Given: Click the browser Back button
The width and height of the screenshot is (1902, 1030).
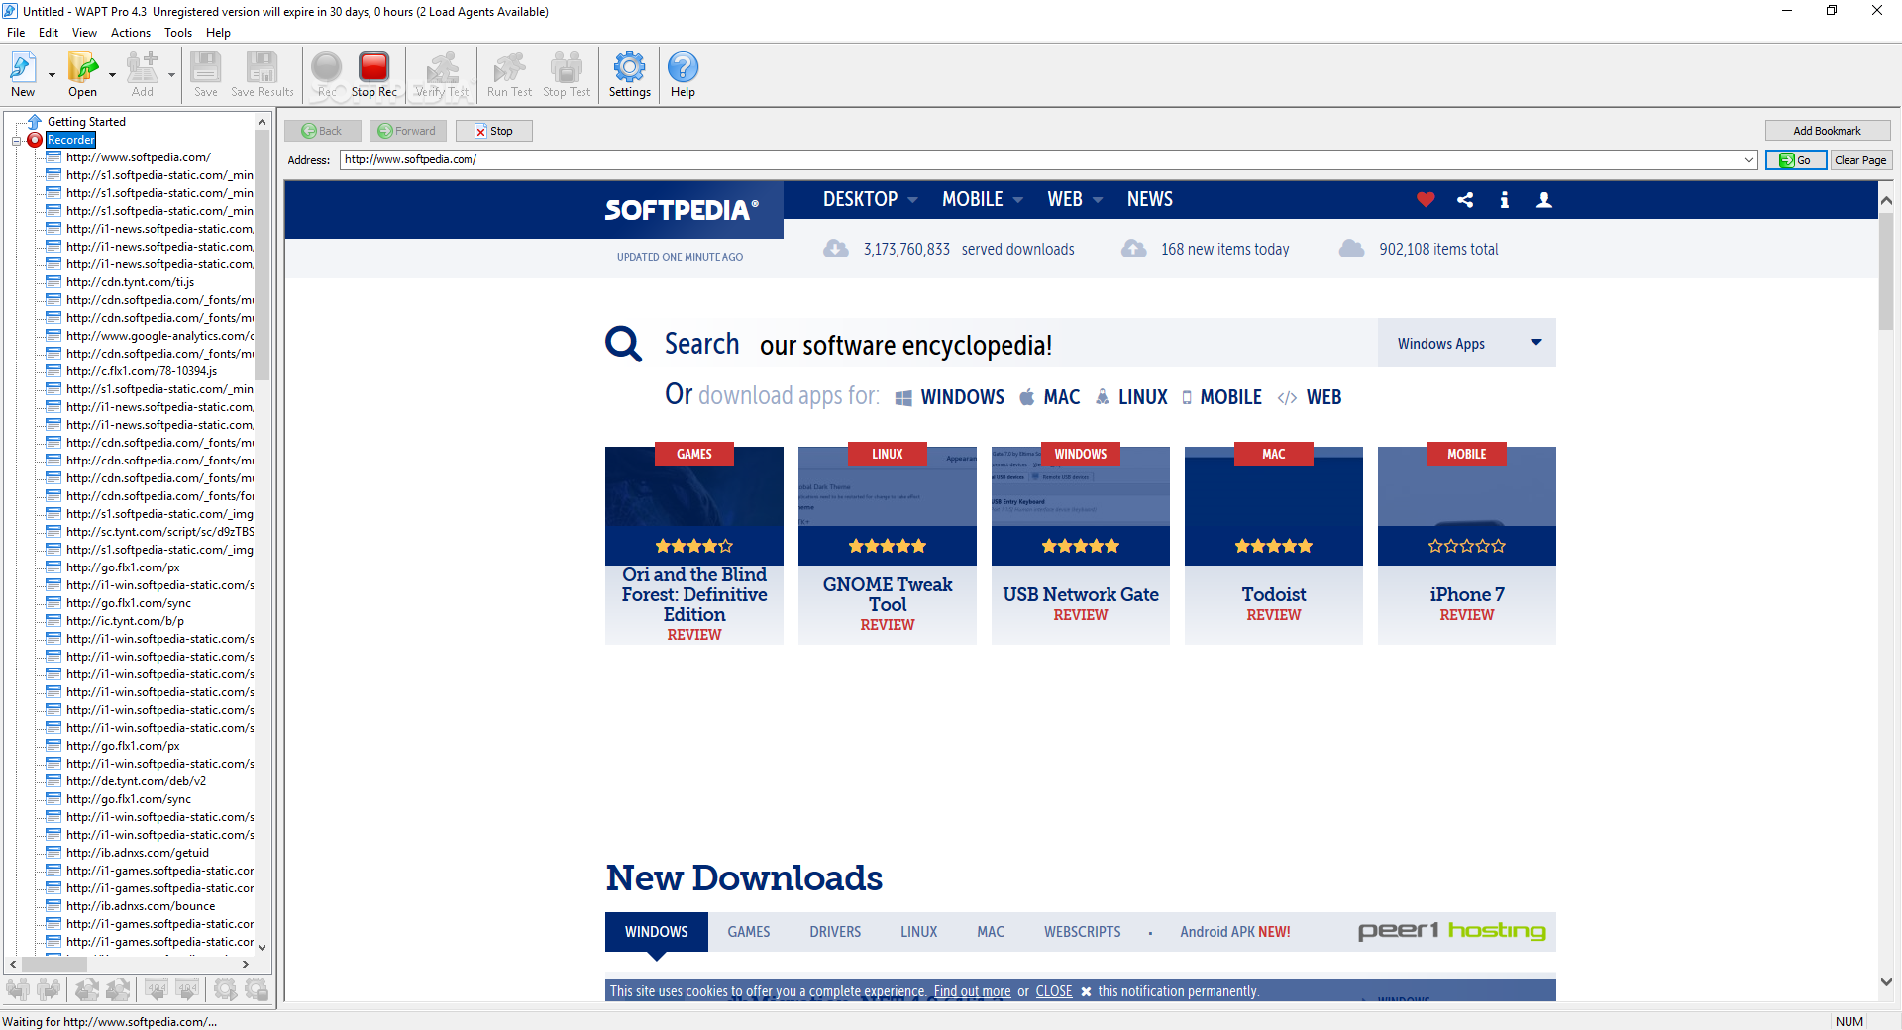Looking at the screenshot, I should pyautogui.click(x=322, y=131).
